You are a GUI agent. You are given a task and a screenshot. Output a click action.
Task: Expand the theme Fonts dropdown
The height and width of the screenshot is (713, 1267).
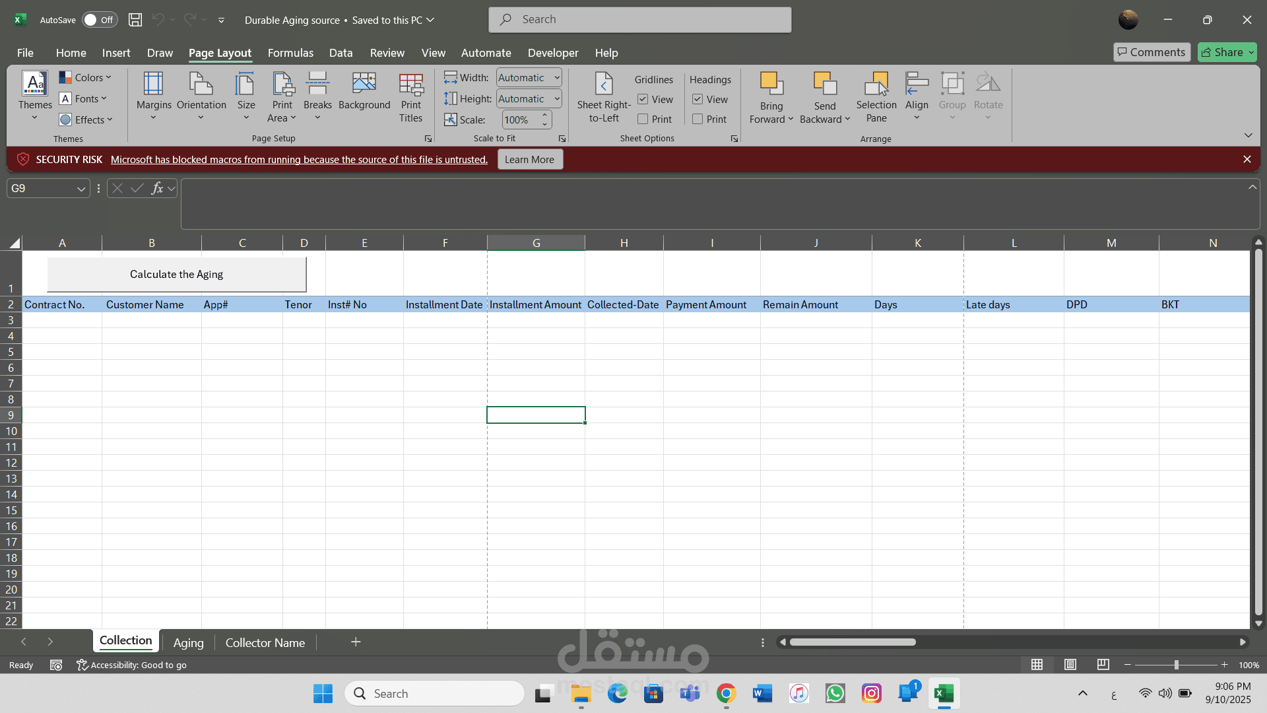[83, 98]
